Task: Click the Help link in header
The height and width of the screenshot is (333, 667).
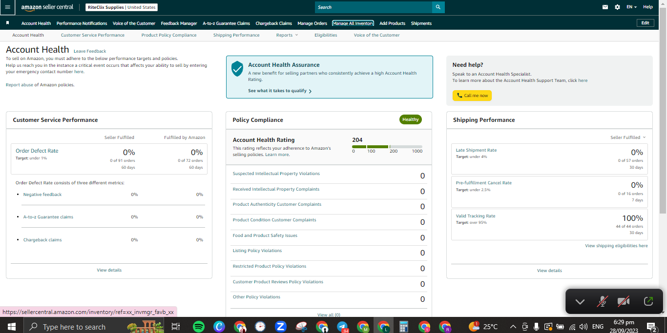Action: 648,7
